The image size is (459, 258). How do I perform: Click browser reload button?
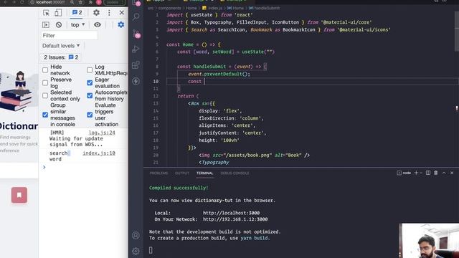(x=22, y=2)
